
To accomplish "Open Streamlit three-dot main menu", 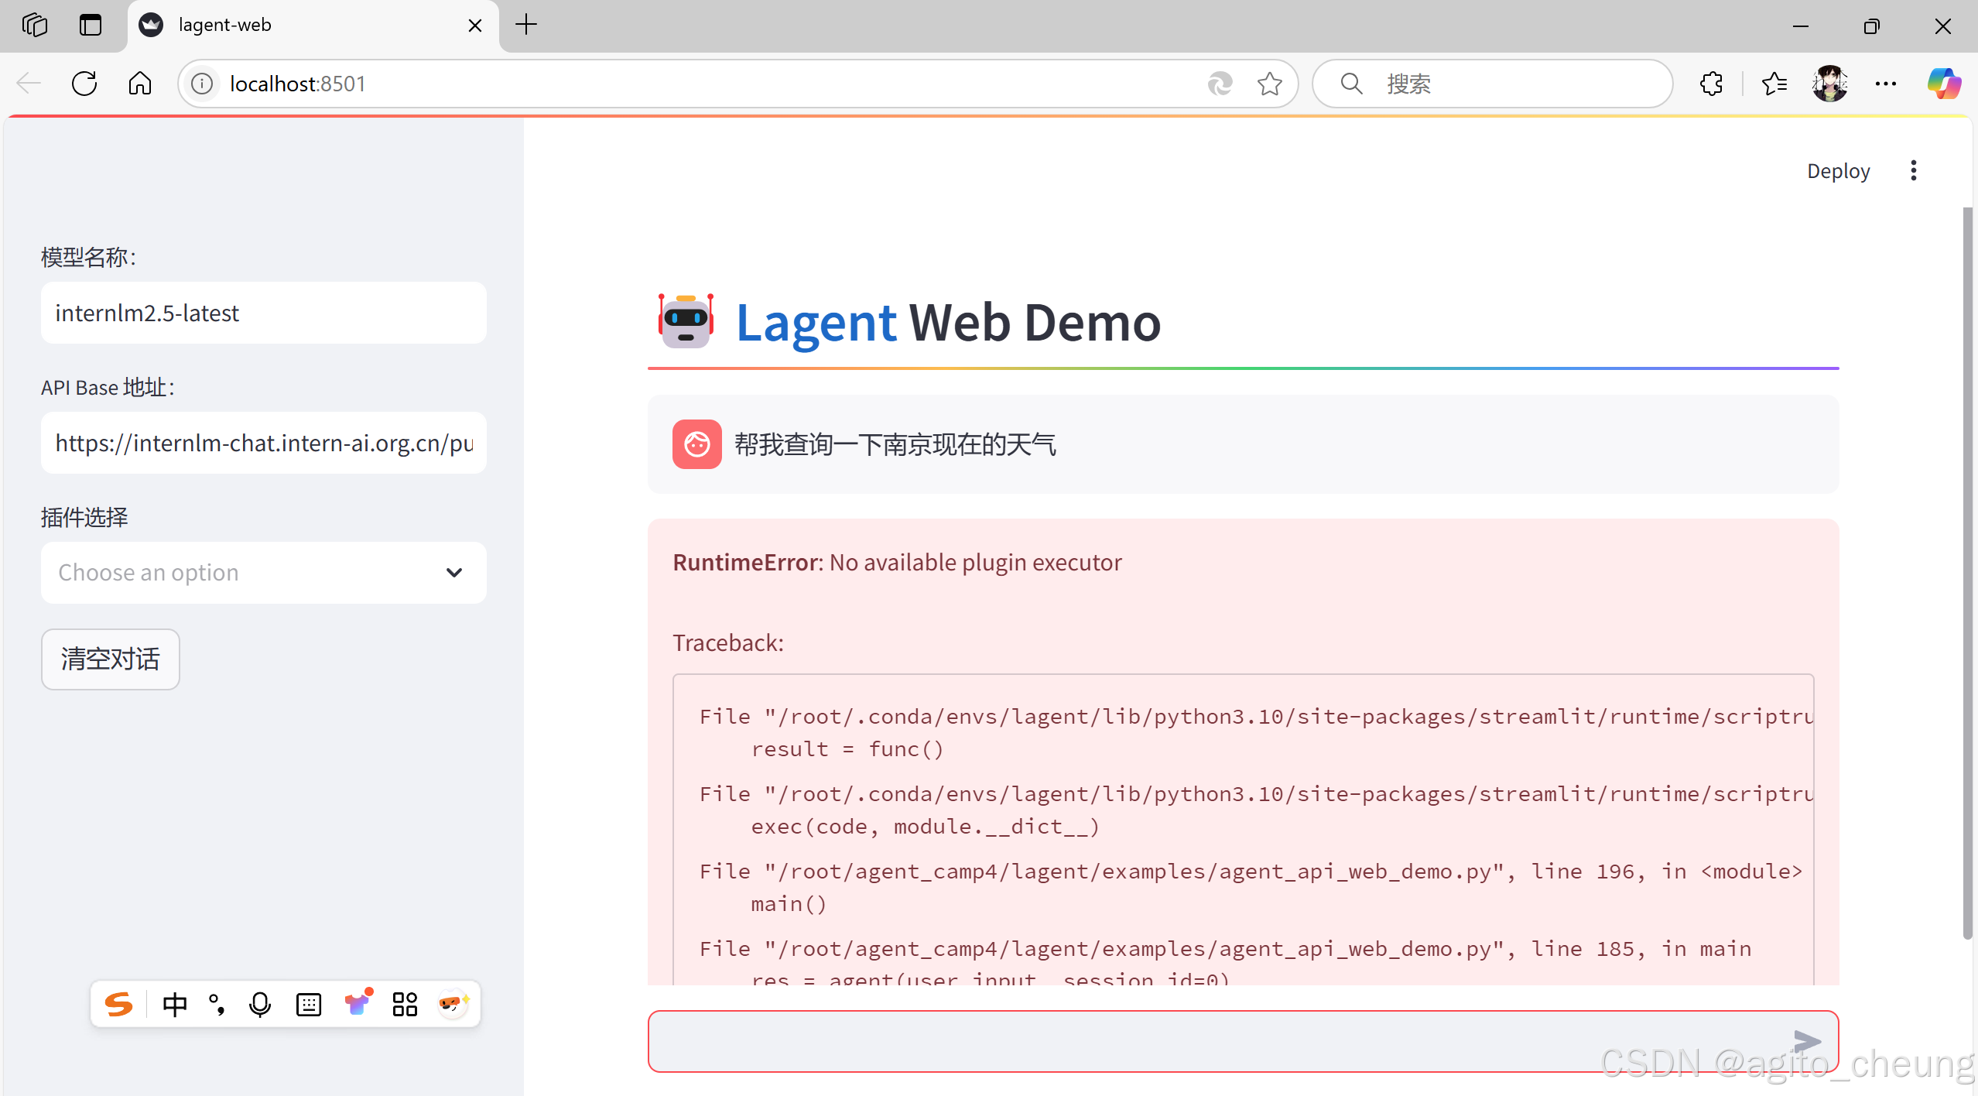I will 1913,170.
